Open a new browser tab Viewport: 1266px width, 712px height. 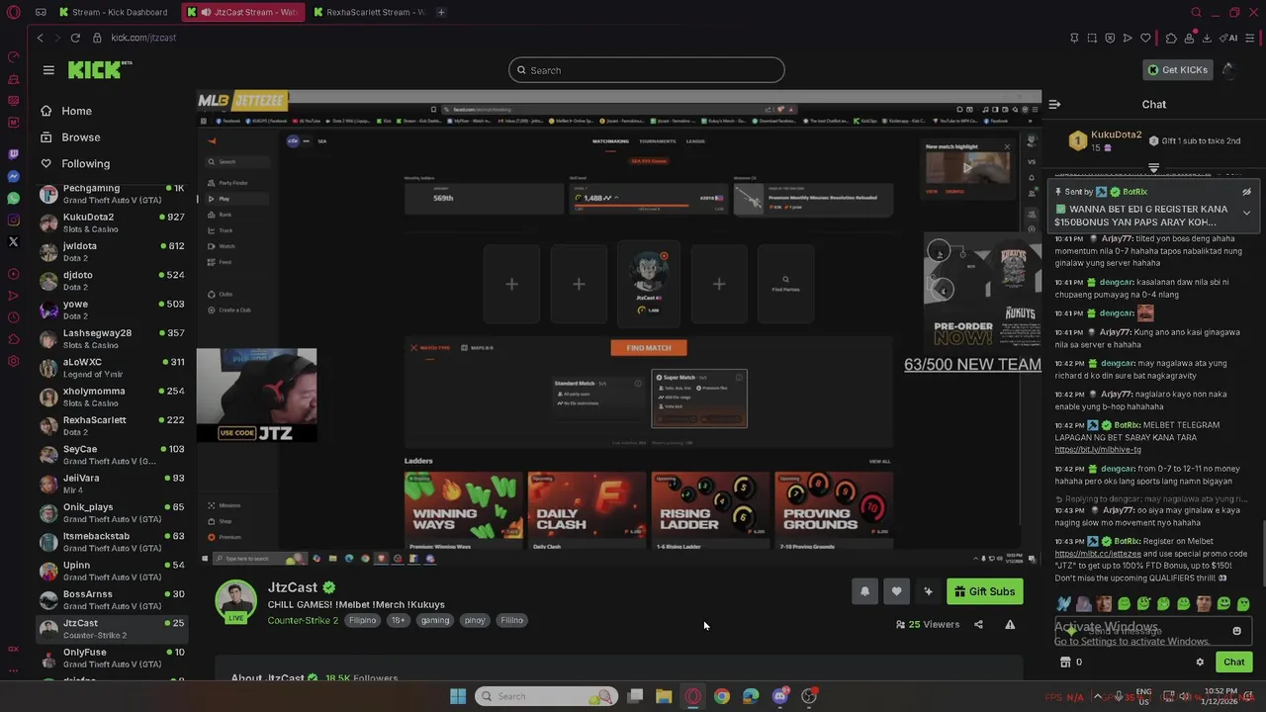tap(441, 12)
